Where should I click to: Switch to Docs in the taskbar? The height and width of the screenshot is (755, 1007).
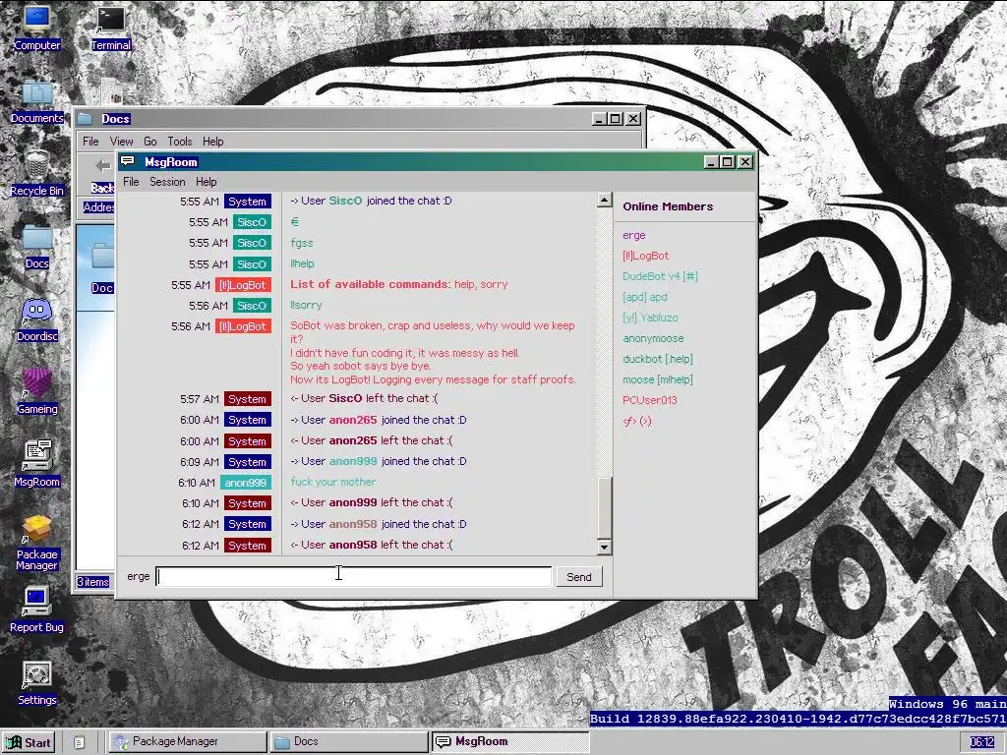(349, 741)
